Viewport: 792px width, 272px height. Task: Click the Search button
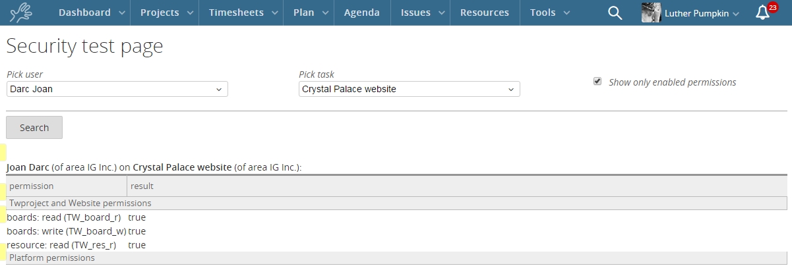click(34, 128)
